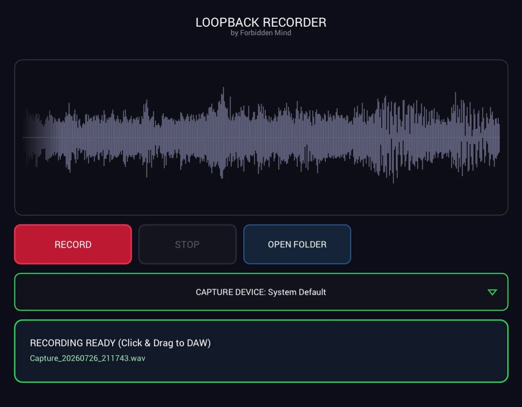The height and width of the screenshot is (407, 522).
Task: Select the Capture_20260726_211743.wav file name
Action: click(88, 358)
